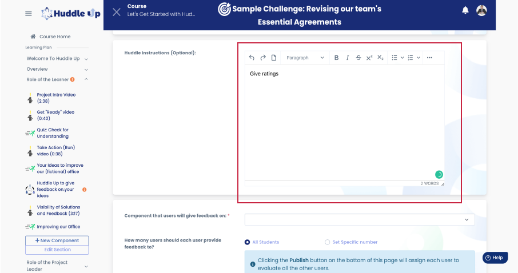Click the Quiz: Check for Understanding icon
This screenshot has height=273, width=518.
[x=30, y=133]
